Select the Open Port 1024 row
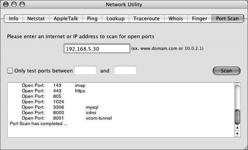This screenshot has height=150, width=248. tap(43, 102)
